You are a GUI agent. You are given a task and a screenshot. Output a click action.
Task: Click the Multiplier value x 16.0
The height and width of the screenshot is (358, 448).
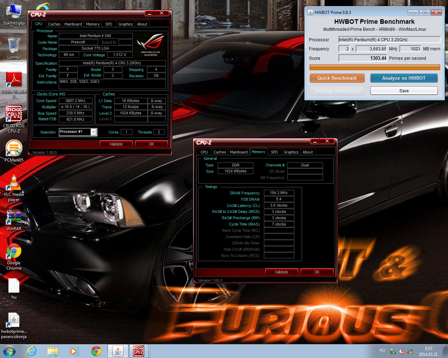76,107
